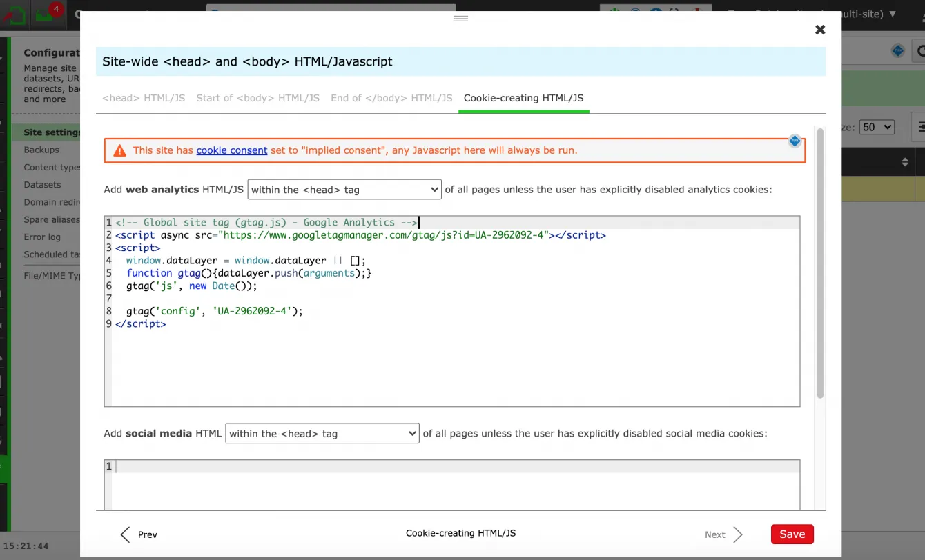Open the page size 50 dropdown behind dialog
Viewport: 925px width, 560px height.
(877, 127)
